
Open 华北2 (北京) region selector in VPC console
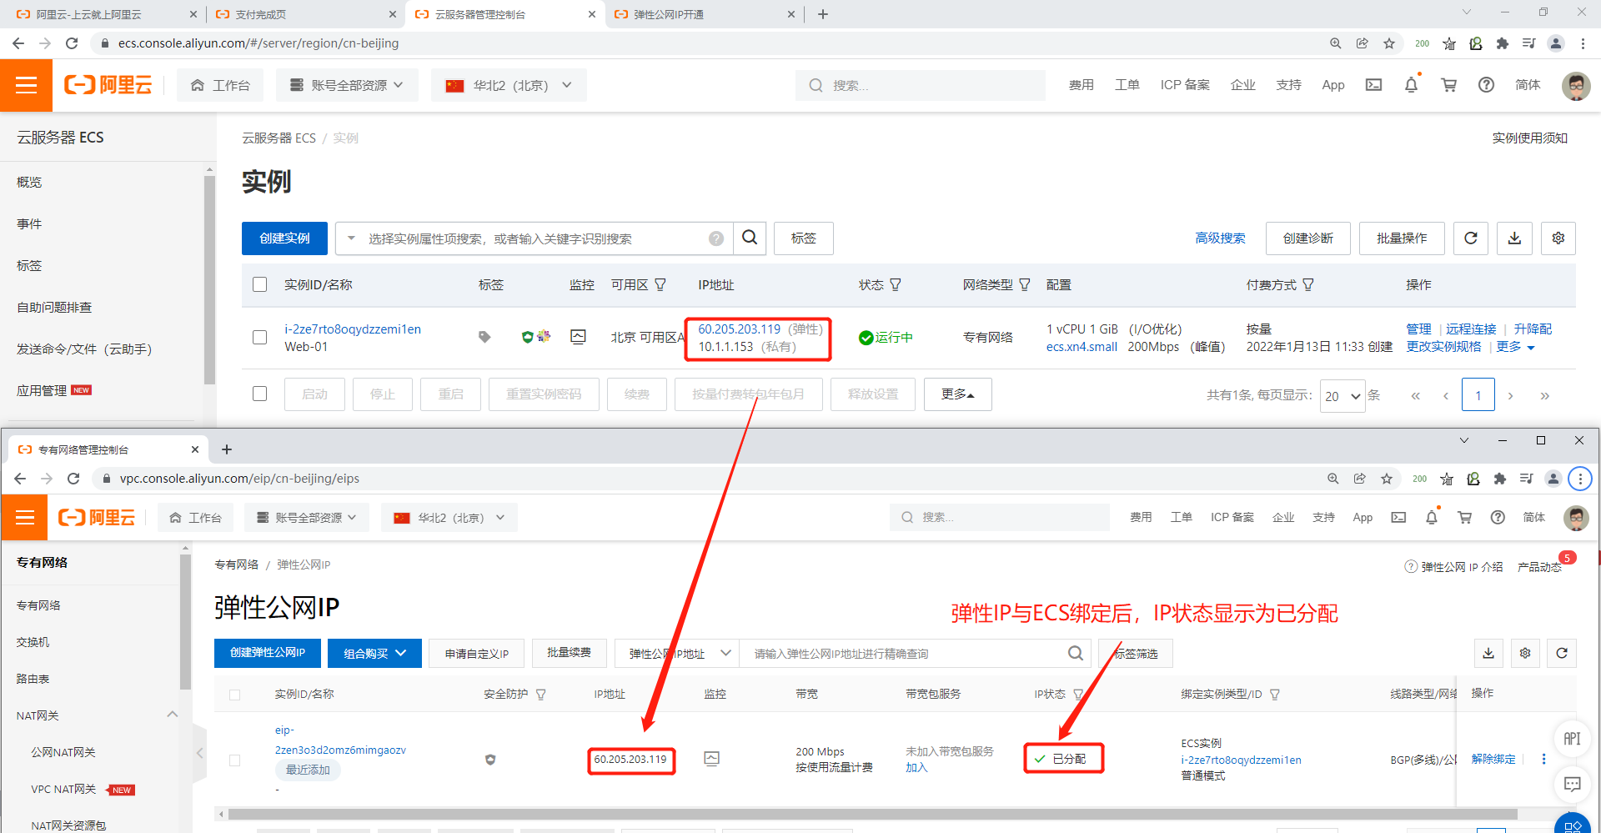click(x=449, y=518)
